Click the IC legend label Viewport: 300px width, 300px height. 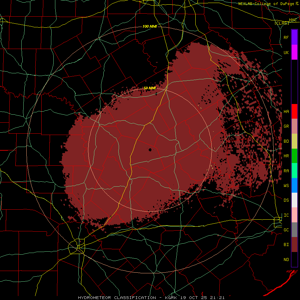[x=286, y=215]
